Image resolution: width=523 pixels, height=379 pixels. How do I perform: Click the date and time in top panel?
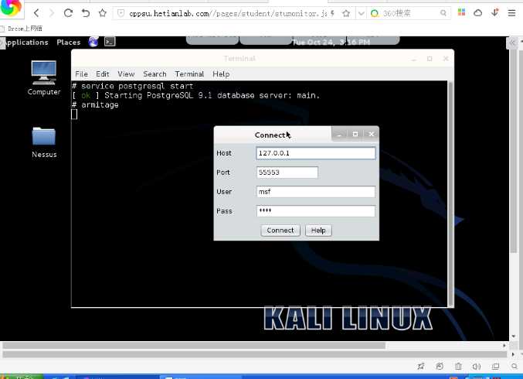point(331,42)
